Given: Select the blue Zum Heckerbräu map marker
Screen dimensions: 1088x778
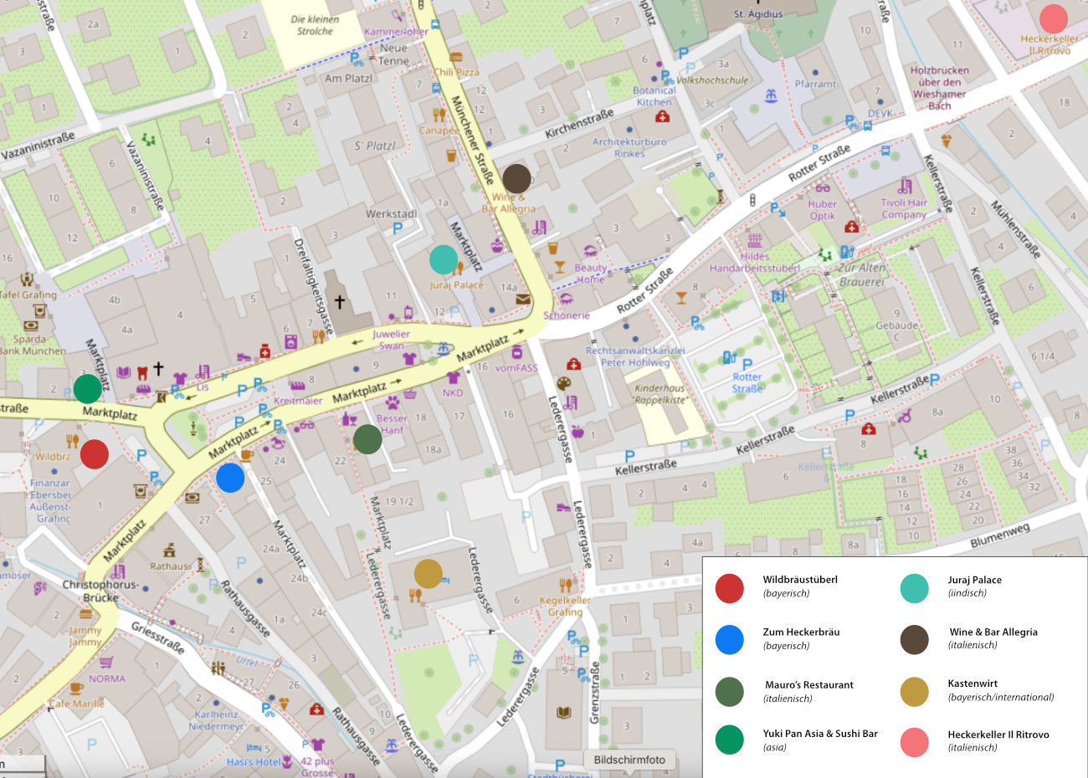Looking at the screenshot, I should tap(230, 478).
